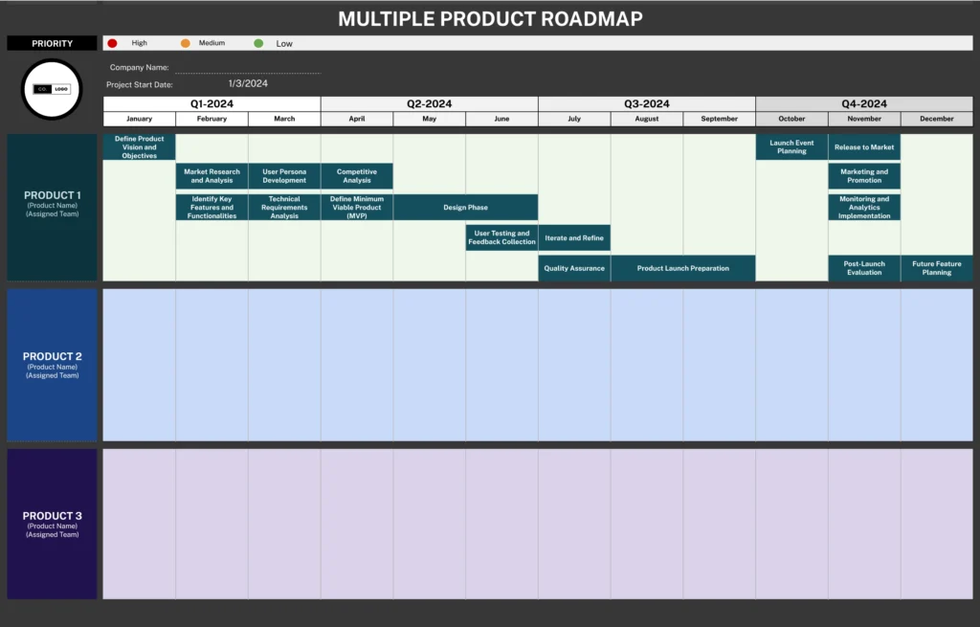
Task: Select Launch Event Planning task block
Action: 791,146
